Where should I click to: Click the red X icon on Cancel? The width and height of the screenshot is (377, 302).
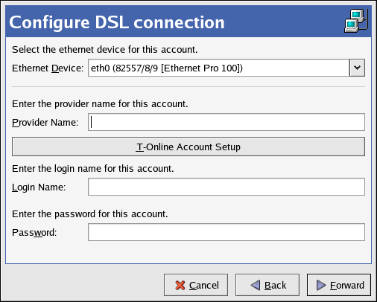180,285
